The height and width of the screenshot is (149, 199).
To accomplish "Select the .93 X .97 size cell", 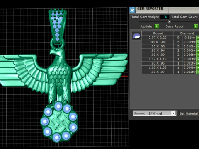I will pos(158,72).
